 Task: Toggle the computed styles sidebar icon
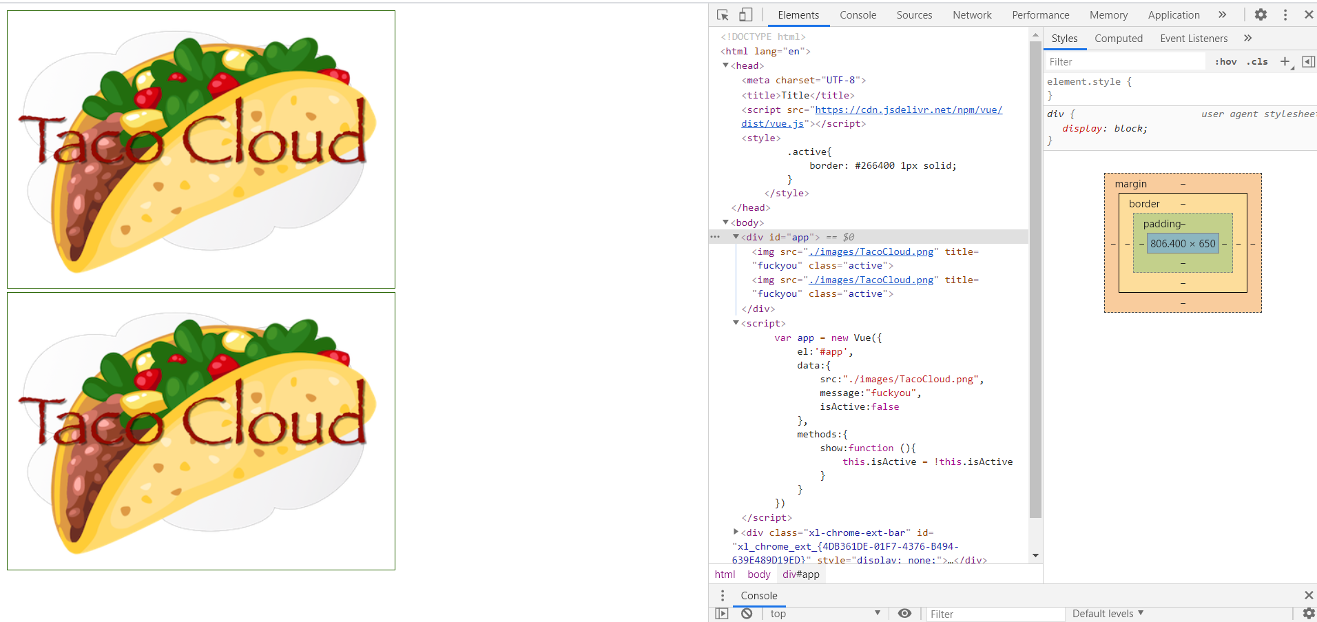pos(1308,61)
